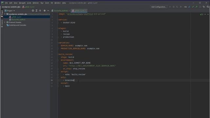This screenshot has height=118, width=210.
Task: Click on 'docker:dind' text in editor
Action: click(x=69, y=23)
